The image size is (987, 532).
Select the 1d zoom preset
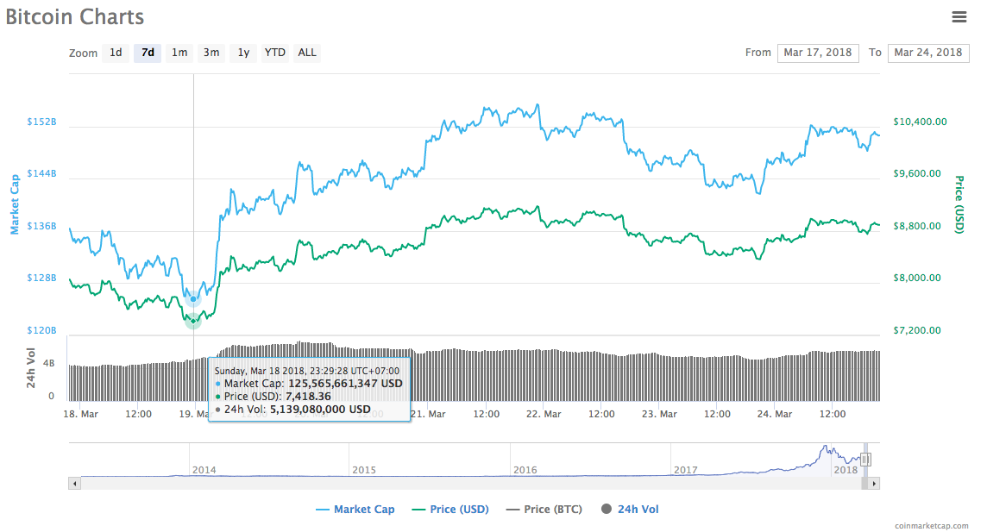(116, 53)
